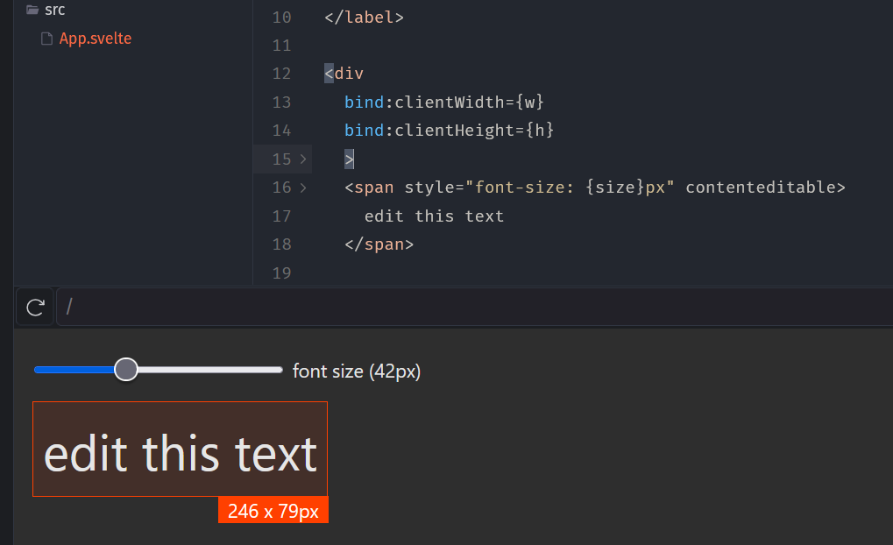Screen dimensions: 893x545
Task: Collapse the code fold on line 15
Action: [x=303, y=159]
